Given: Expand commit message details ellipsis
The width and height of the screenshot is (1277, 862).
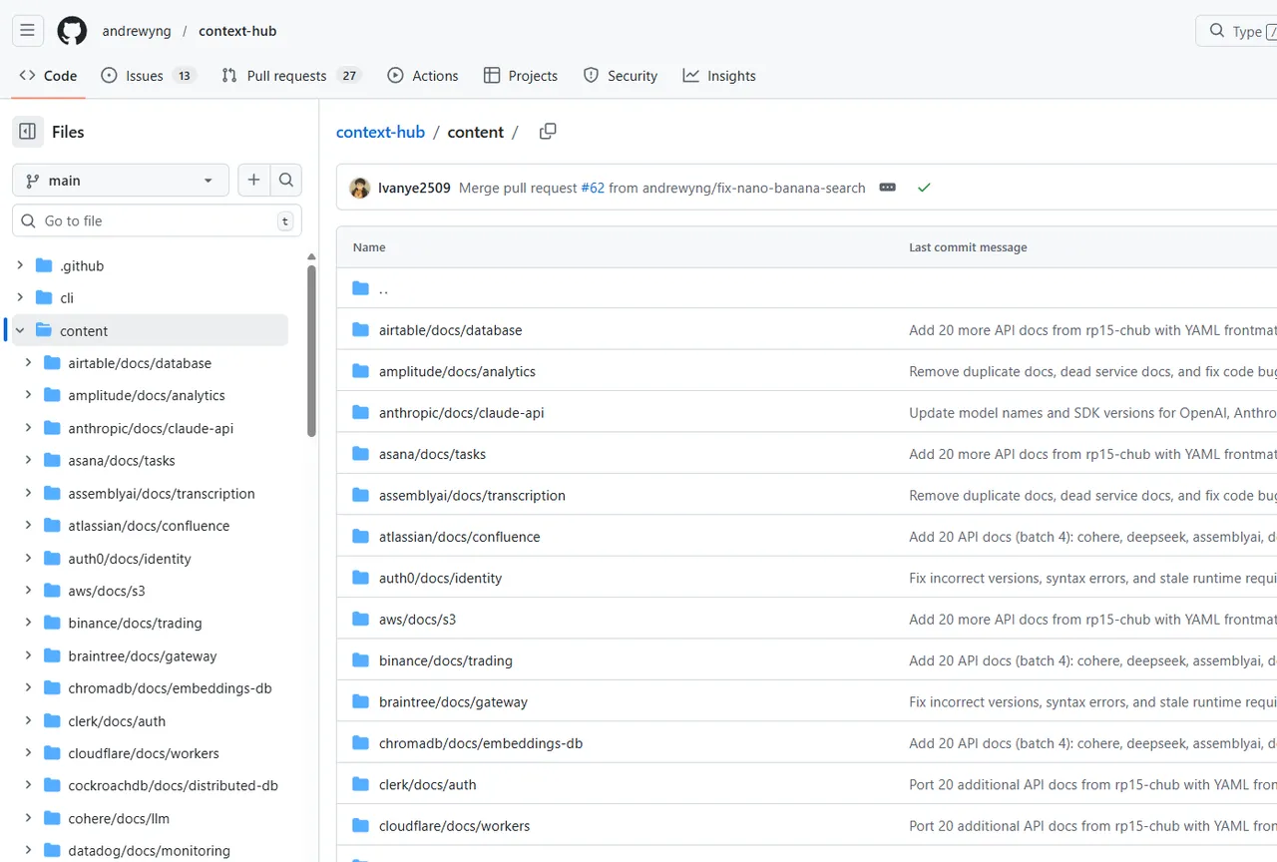Looking at the screenshot, I should 888,188.
